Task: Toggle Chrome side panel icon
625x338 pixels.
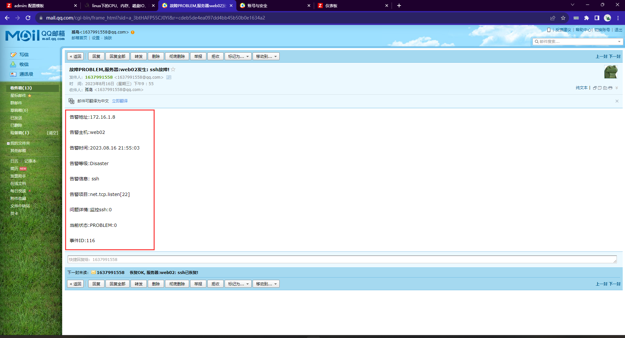Action: [x=597, y=18]
